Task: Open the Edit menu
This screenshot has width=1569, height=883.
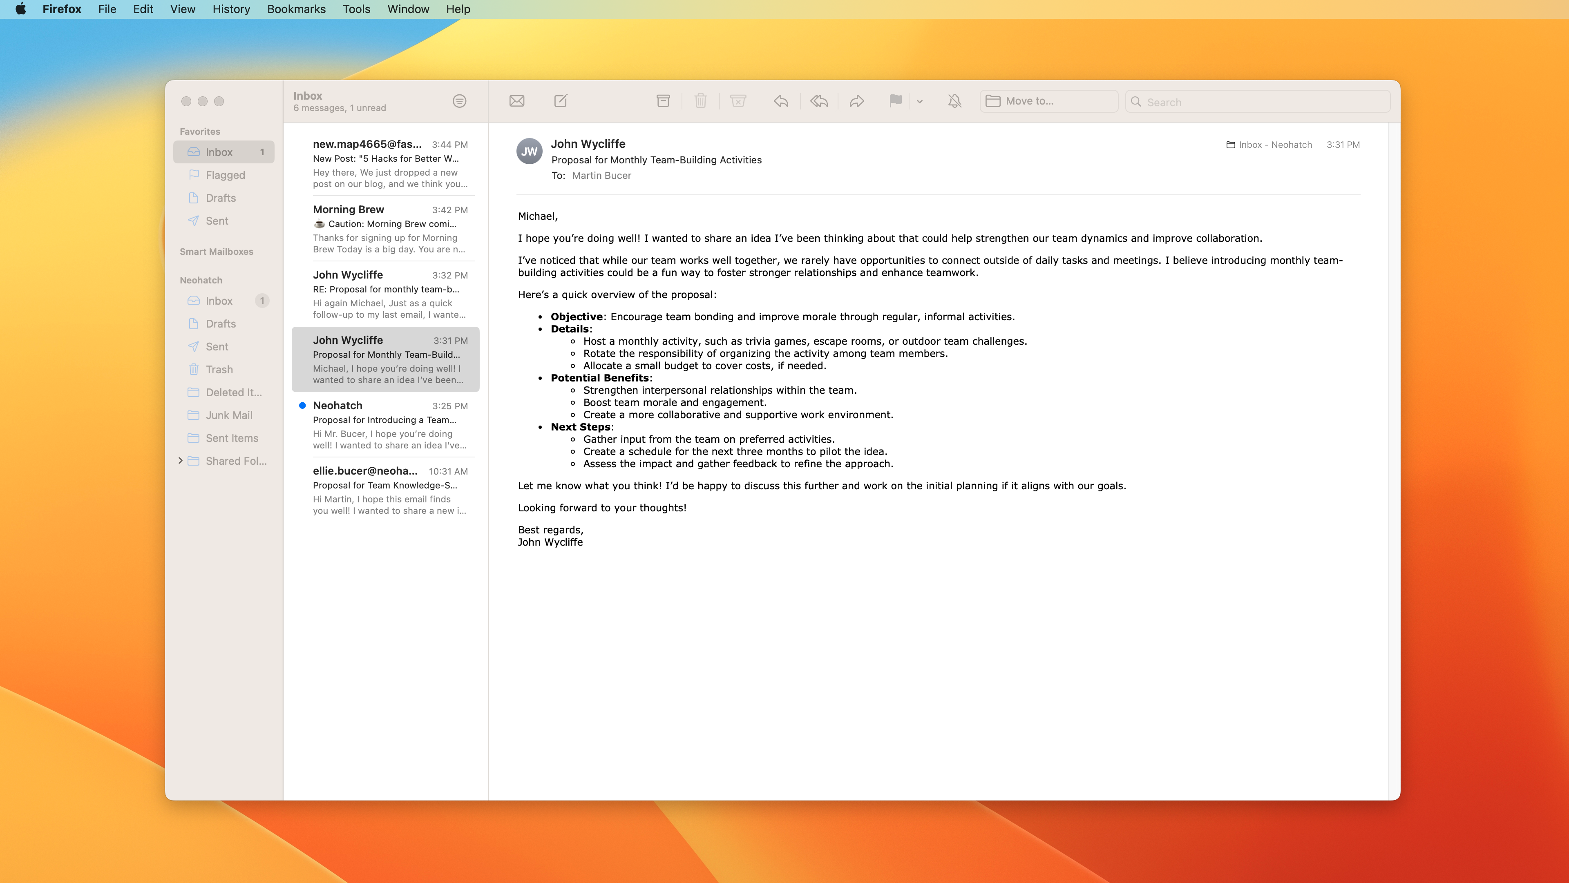Action: (x=143, y=9)
